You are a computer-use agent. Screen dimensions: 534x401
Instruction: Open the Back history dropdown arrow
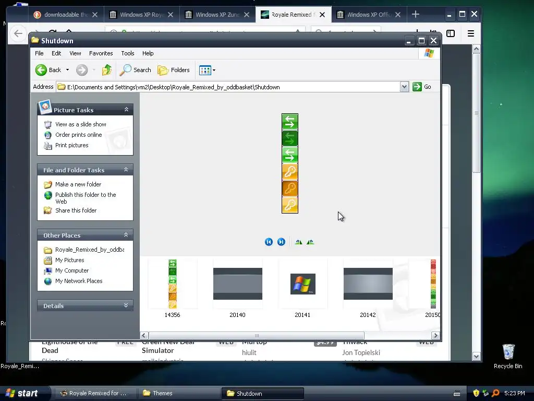coord(67,70)
